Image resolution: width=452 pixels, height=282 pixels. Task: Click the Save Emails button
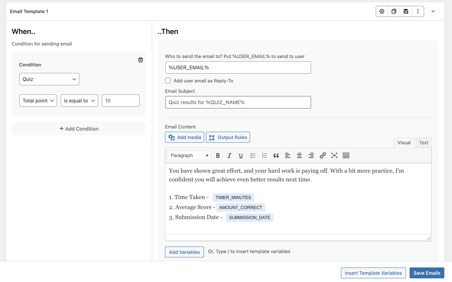pyautogui.click(x=427, y=273)
